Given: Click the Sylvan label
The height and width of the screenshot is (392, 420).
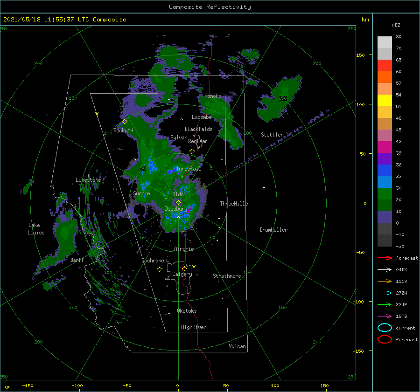Looking at the screenshot, I should point(179,138).
